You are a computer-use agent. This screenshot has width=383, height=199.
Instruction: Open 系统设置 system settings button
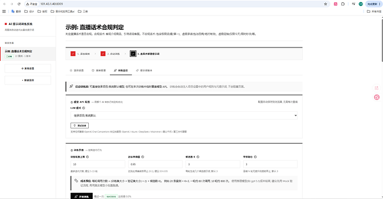point(28,69)
